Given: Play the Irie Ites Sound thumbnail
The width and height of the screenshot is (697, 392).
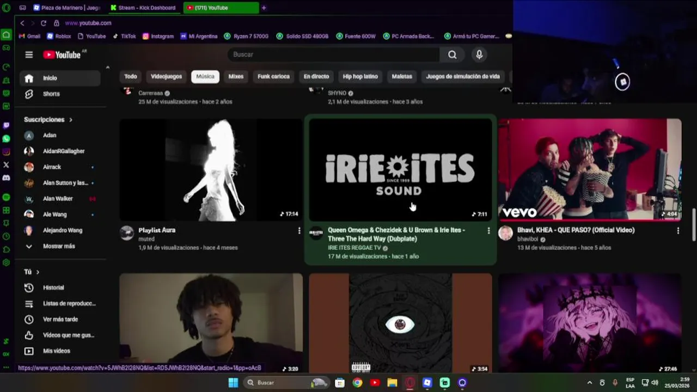Looking at the screenshot, I should (x=400, y=170).
